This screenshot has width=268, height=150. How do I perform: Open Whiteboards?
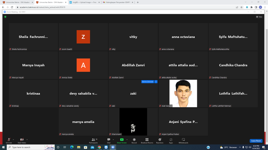183,141
